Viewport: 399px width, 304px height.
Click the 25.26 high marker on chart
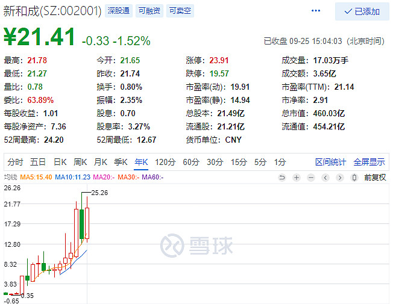pos(99,193)
